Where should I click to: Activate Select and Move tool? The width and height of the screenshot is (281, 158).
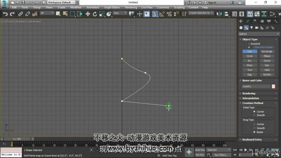click(88, 14)
